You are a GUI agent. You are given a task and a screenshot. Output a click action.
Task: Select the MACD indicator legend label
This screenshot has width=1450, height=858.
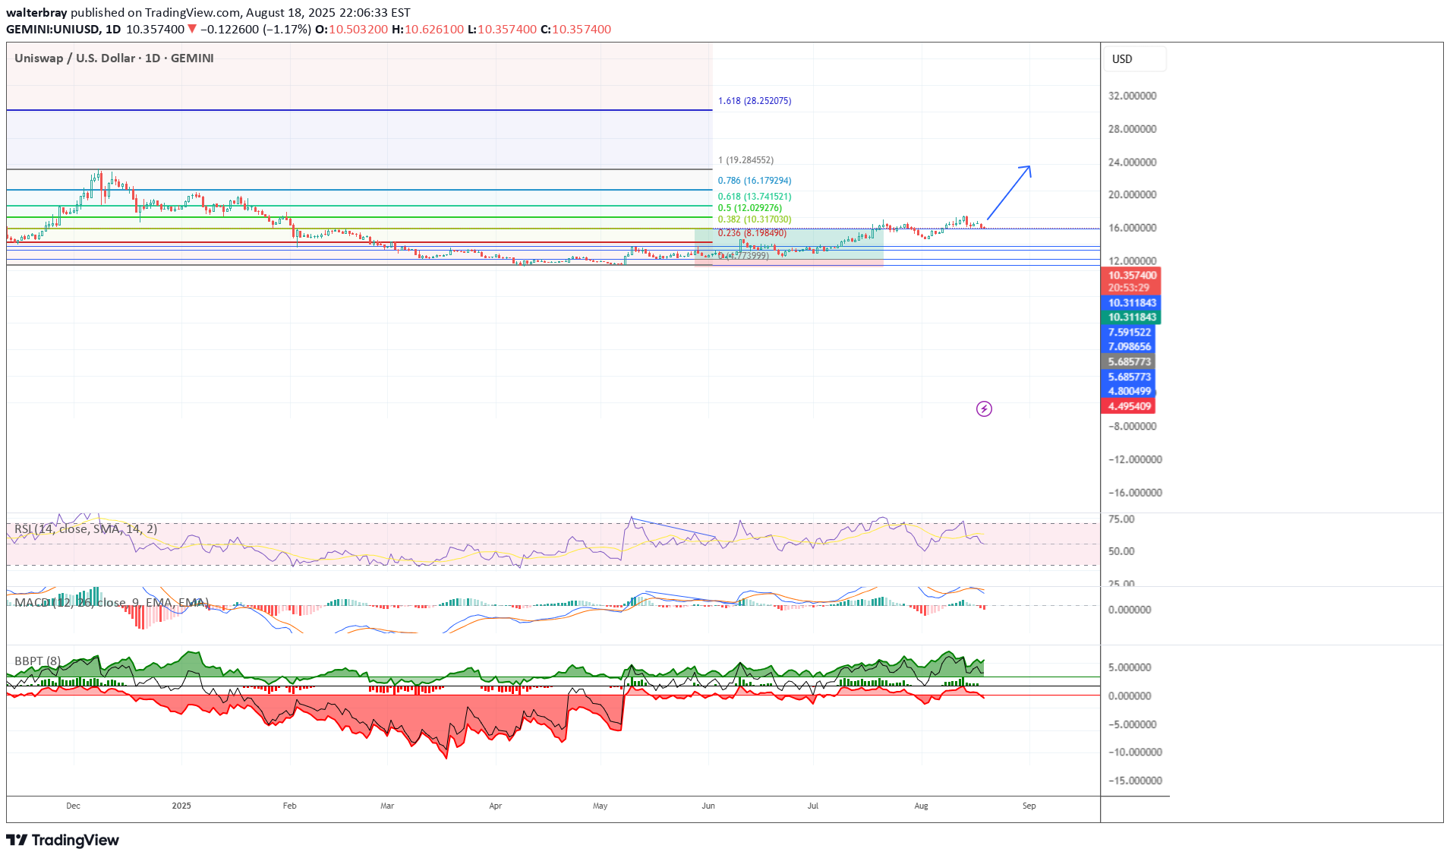point(112,602)
